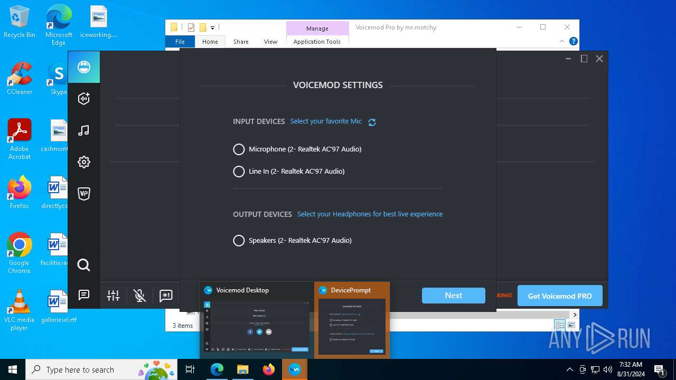Click the Next button
The image size is (676, 380).
pyautogui.click(x=454, y=296)
